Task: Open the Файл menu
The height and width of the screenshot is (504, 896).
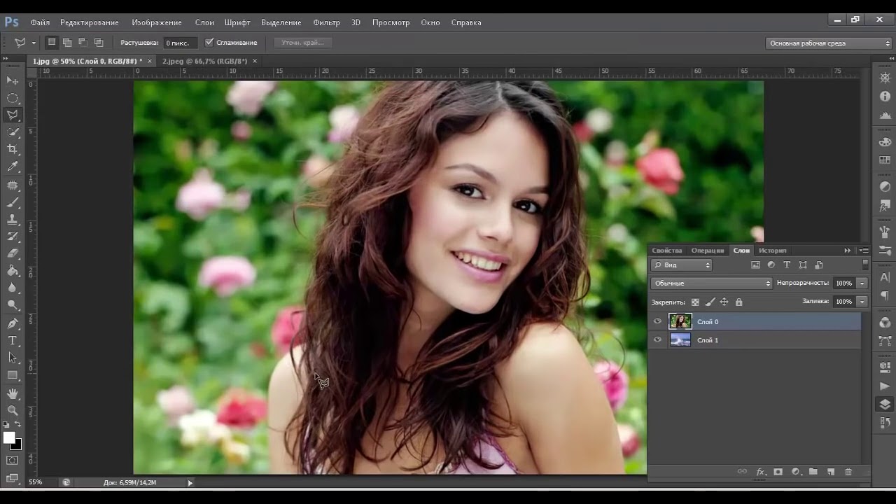Action: tap(40, 22)
